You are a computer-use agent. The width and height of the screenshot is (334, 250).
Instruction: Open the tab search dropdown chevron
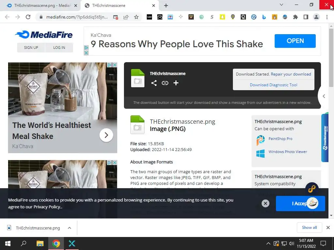[281, 5]
